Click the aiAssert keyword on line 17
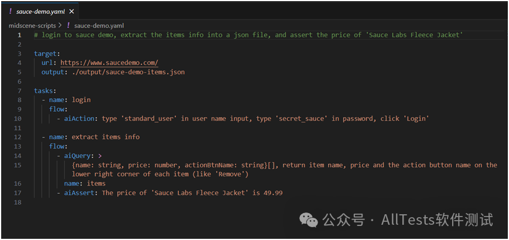This screenshot has width=509, height=240. tap(79, 193)
